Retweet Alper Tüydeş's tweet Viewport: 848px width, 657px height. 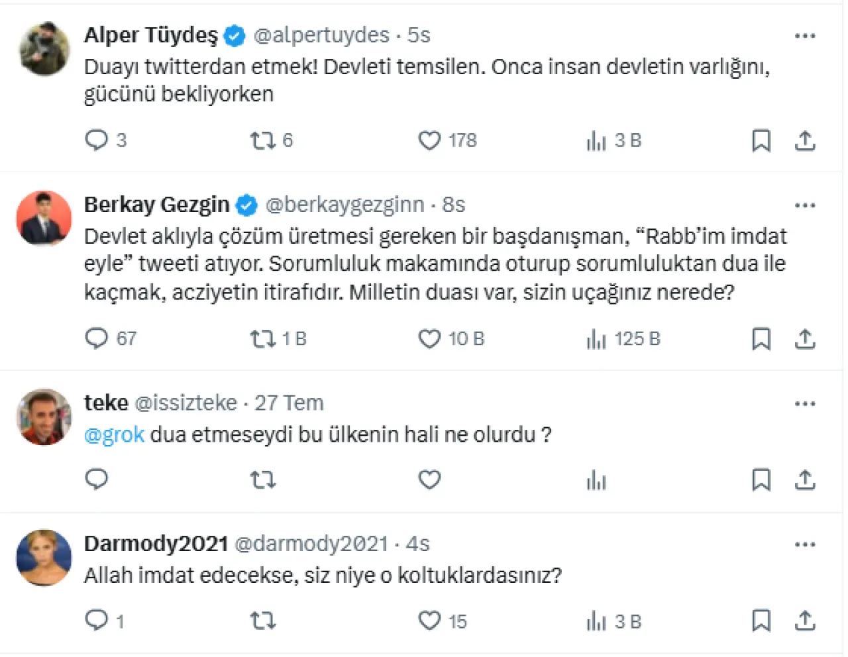[262, 140]
